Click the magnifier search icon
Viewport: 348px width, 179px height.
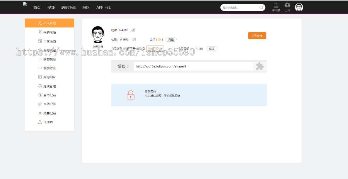click(261, 7)
